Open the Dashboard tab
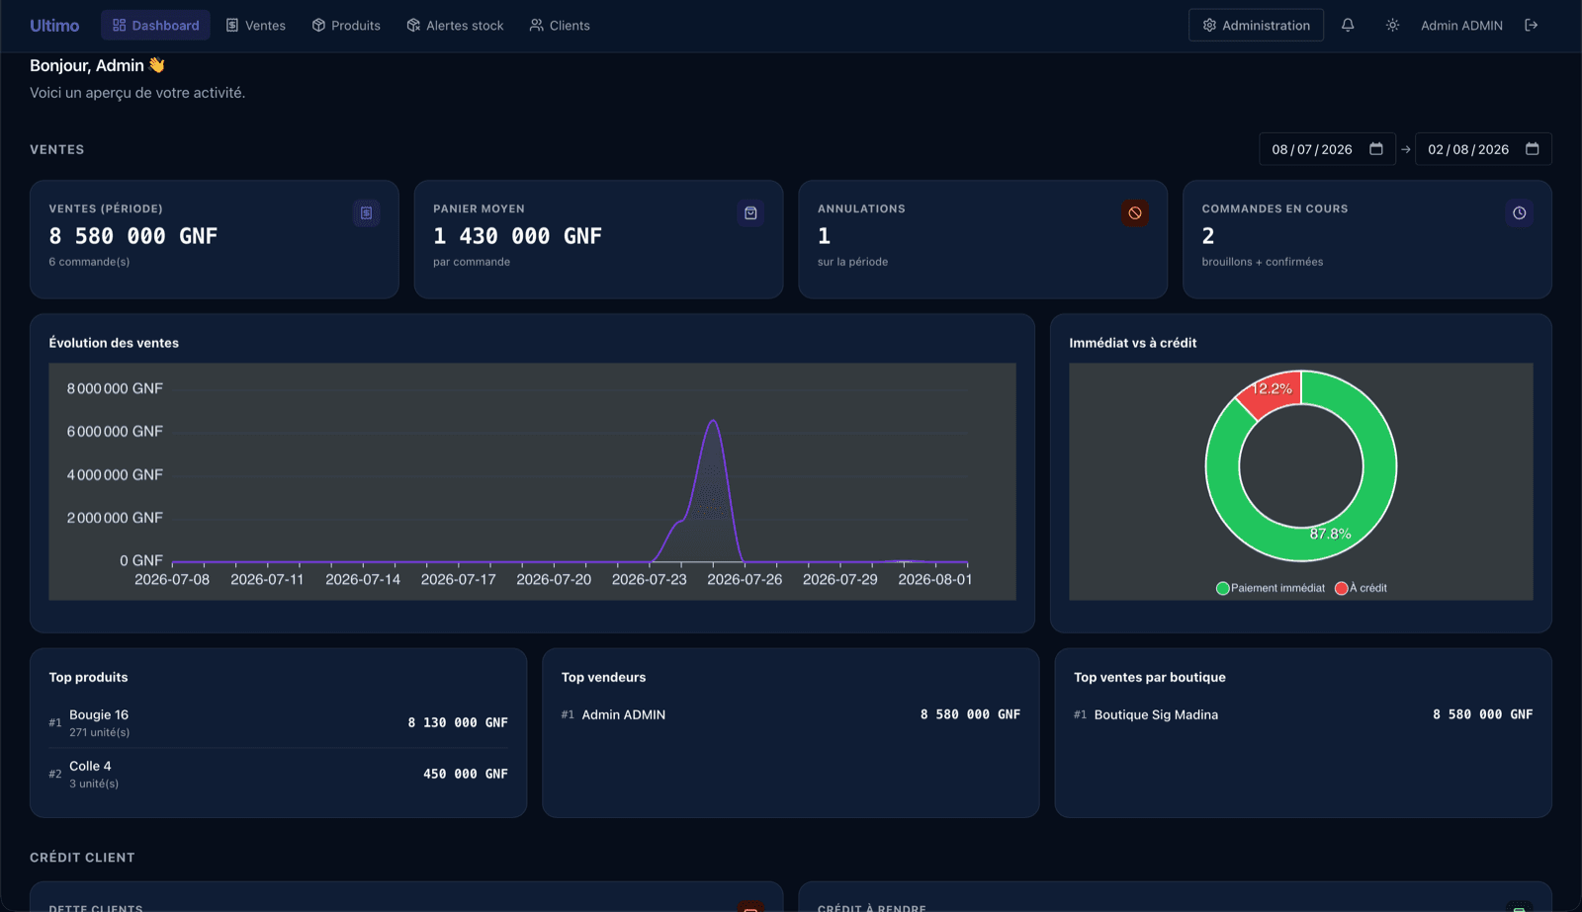Viewport: 1582px width, 912px height. click(156, 26)
